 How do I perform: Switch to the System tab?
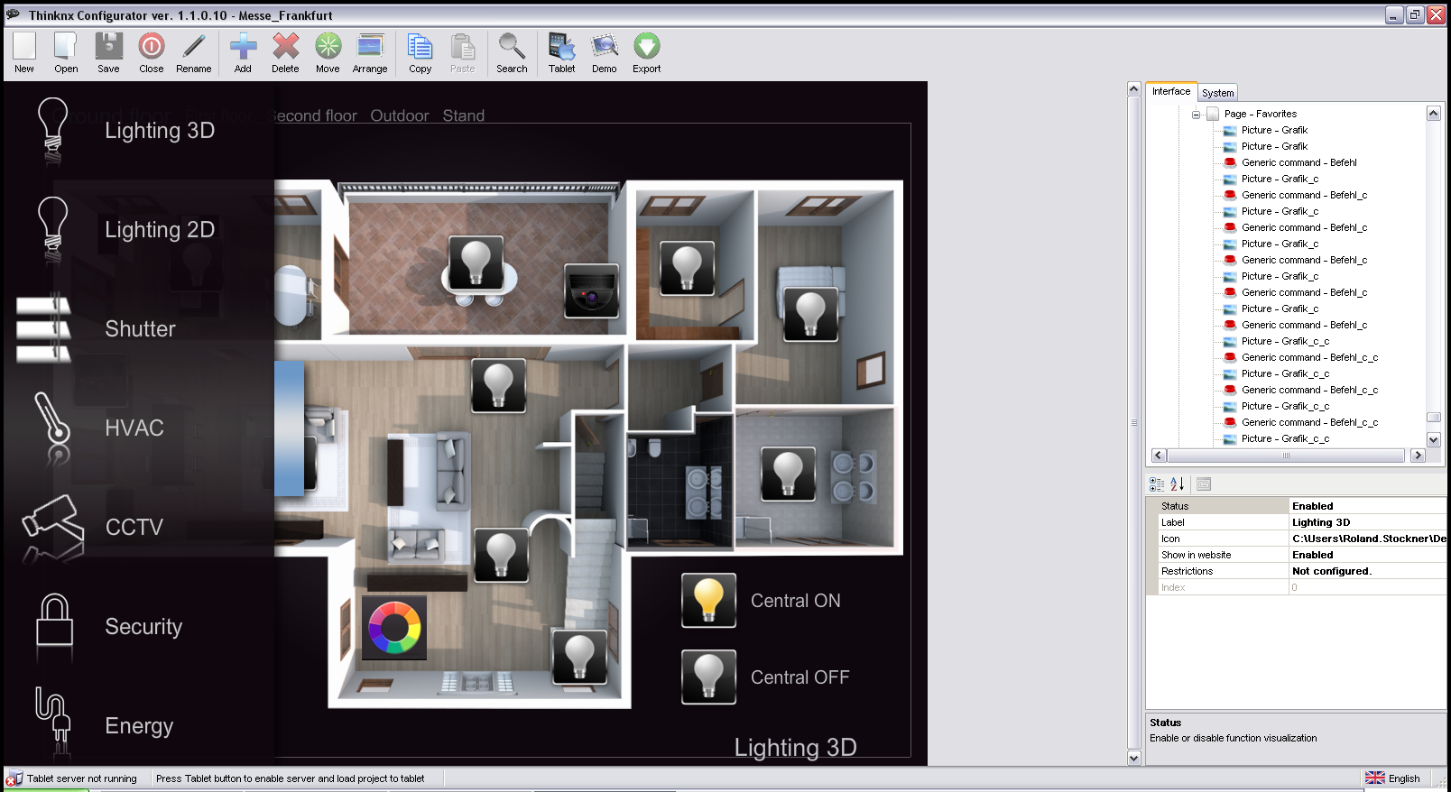1217,93
